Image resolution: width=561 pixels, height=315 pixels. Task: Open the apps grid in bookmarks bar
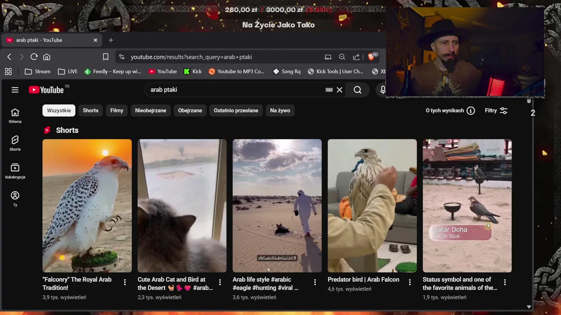[8, 71]
